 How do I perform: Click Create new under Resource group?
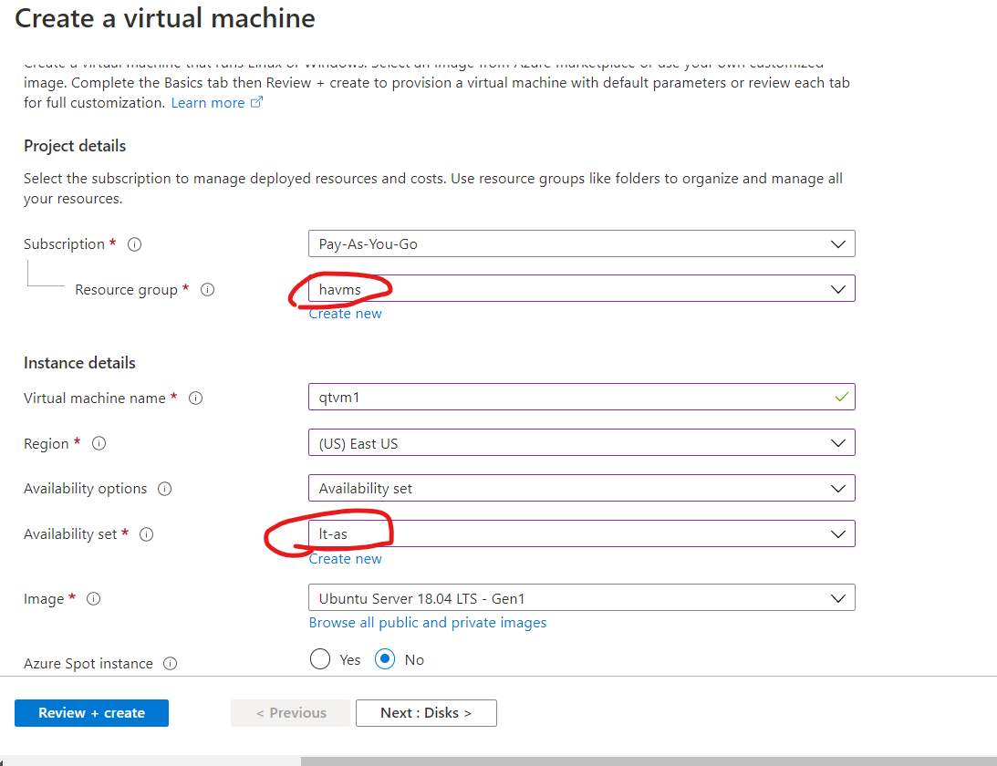346,314
